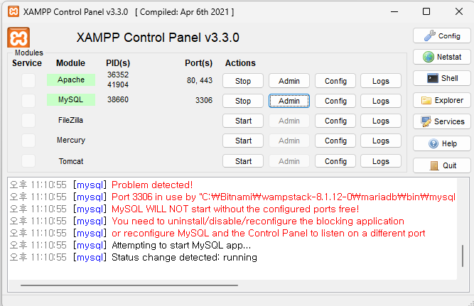Click the Quit door button
The width and height of the screenshot is (474, 306).
pos(441,165)
